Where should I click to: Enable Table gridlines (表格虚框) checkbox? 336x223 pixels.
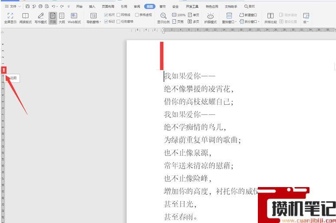pos(144,15)
